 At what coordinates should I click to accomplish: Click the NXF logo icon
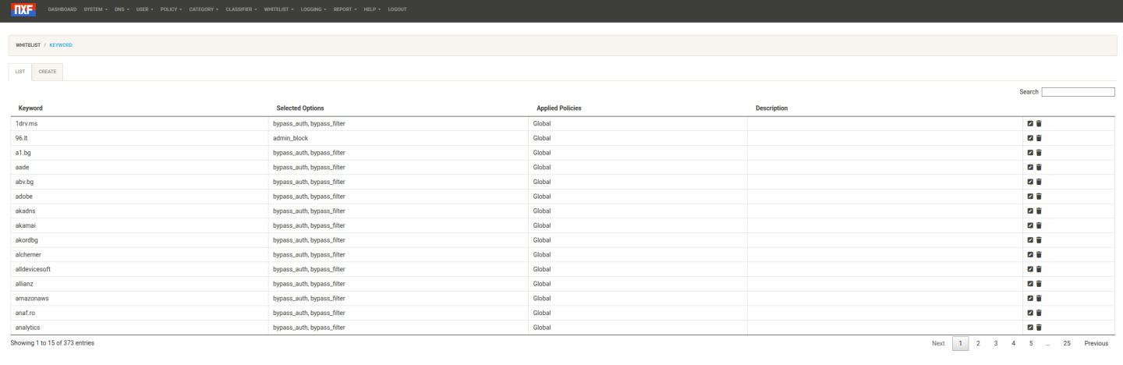coord(23,9)
